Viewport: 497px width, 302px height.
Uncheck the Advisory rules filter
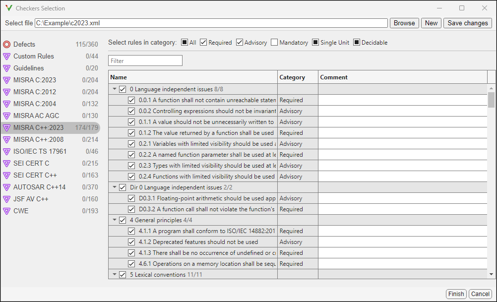tap(239, 42)
